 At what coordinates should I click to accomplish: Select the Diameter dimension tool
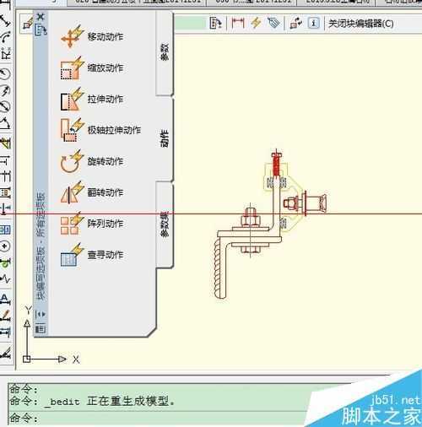click(5, 107)
